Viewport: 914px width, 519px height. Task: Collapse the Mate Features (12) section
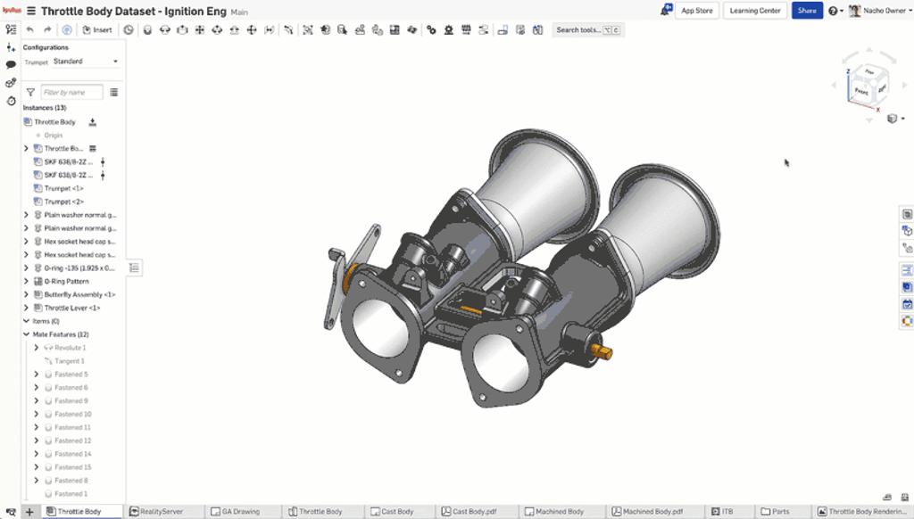(x=27, y=335)
